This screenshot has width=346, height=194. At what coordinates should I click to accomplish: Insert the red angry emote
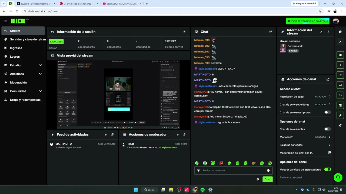tap(221, 163)
